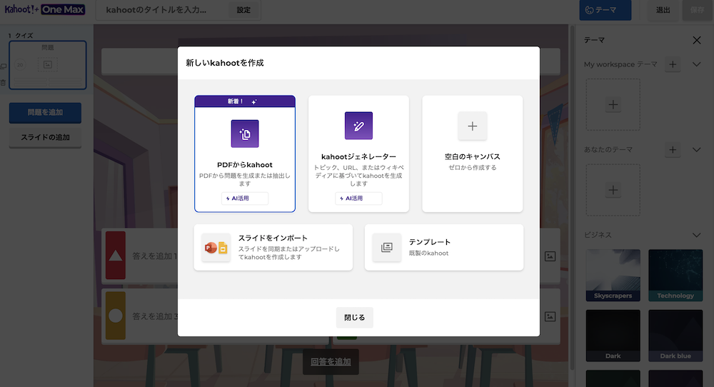The width and height of the screenshot is (714, 387).
Task: Select the Dark blue theme thumbnail
Action: click(x=675, y=336)
